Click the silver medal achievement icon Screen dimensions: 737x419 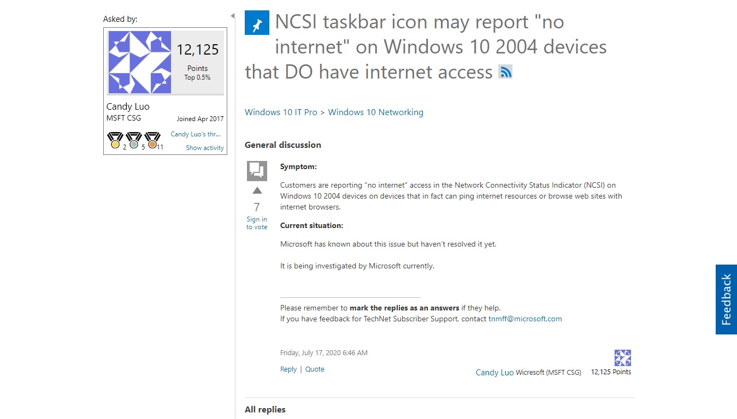tap(134, 140)
